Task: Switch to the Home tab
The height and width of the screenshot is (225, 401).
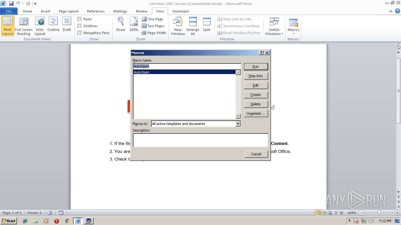Action: (x=28, y=11)
